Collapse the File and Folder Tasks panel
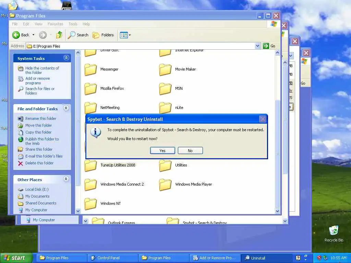The height and width of the screenshot is (263, 351). [66, 108]
